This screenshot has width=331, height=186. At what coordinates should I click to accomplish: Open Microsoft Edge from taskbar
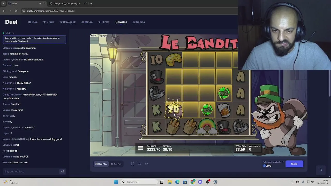tap(177, 182)
